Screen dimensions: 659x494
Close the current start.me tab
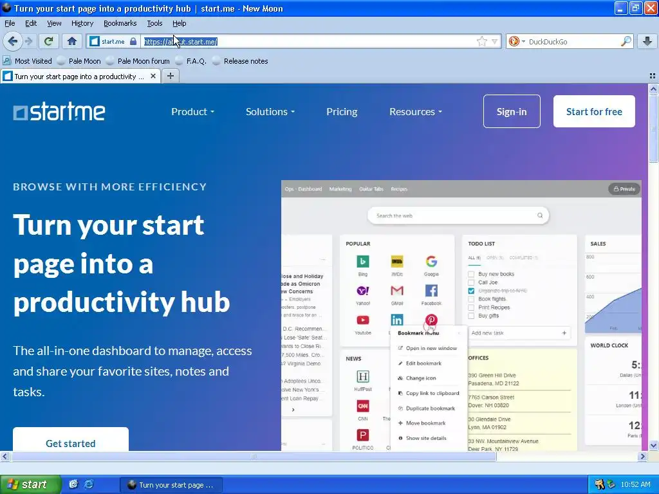153,76
